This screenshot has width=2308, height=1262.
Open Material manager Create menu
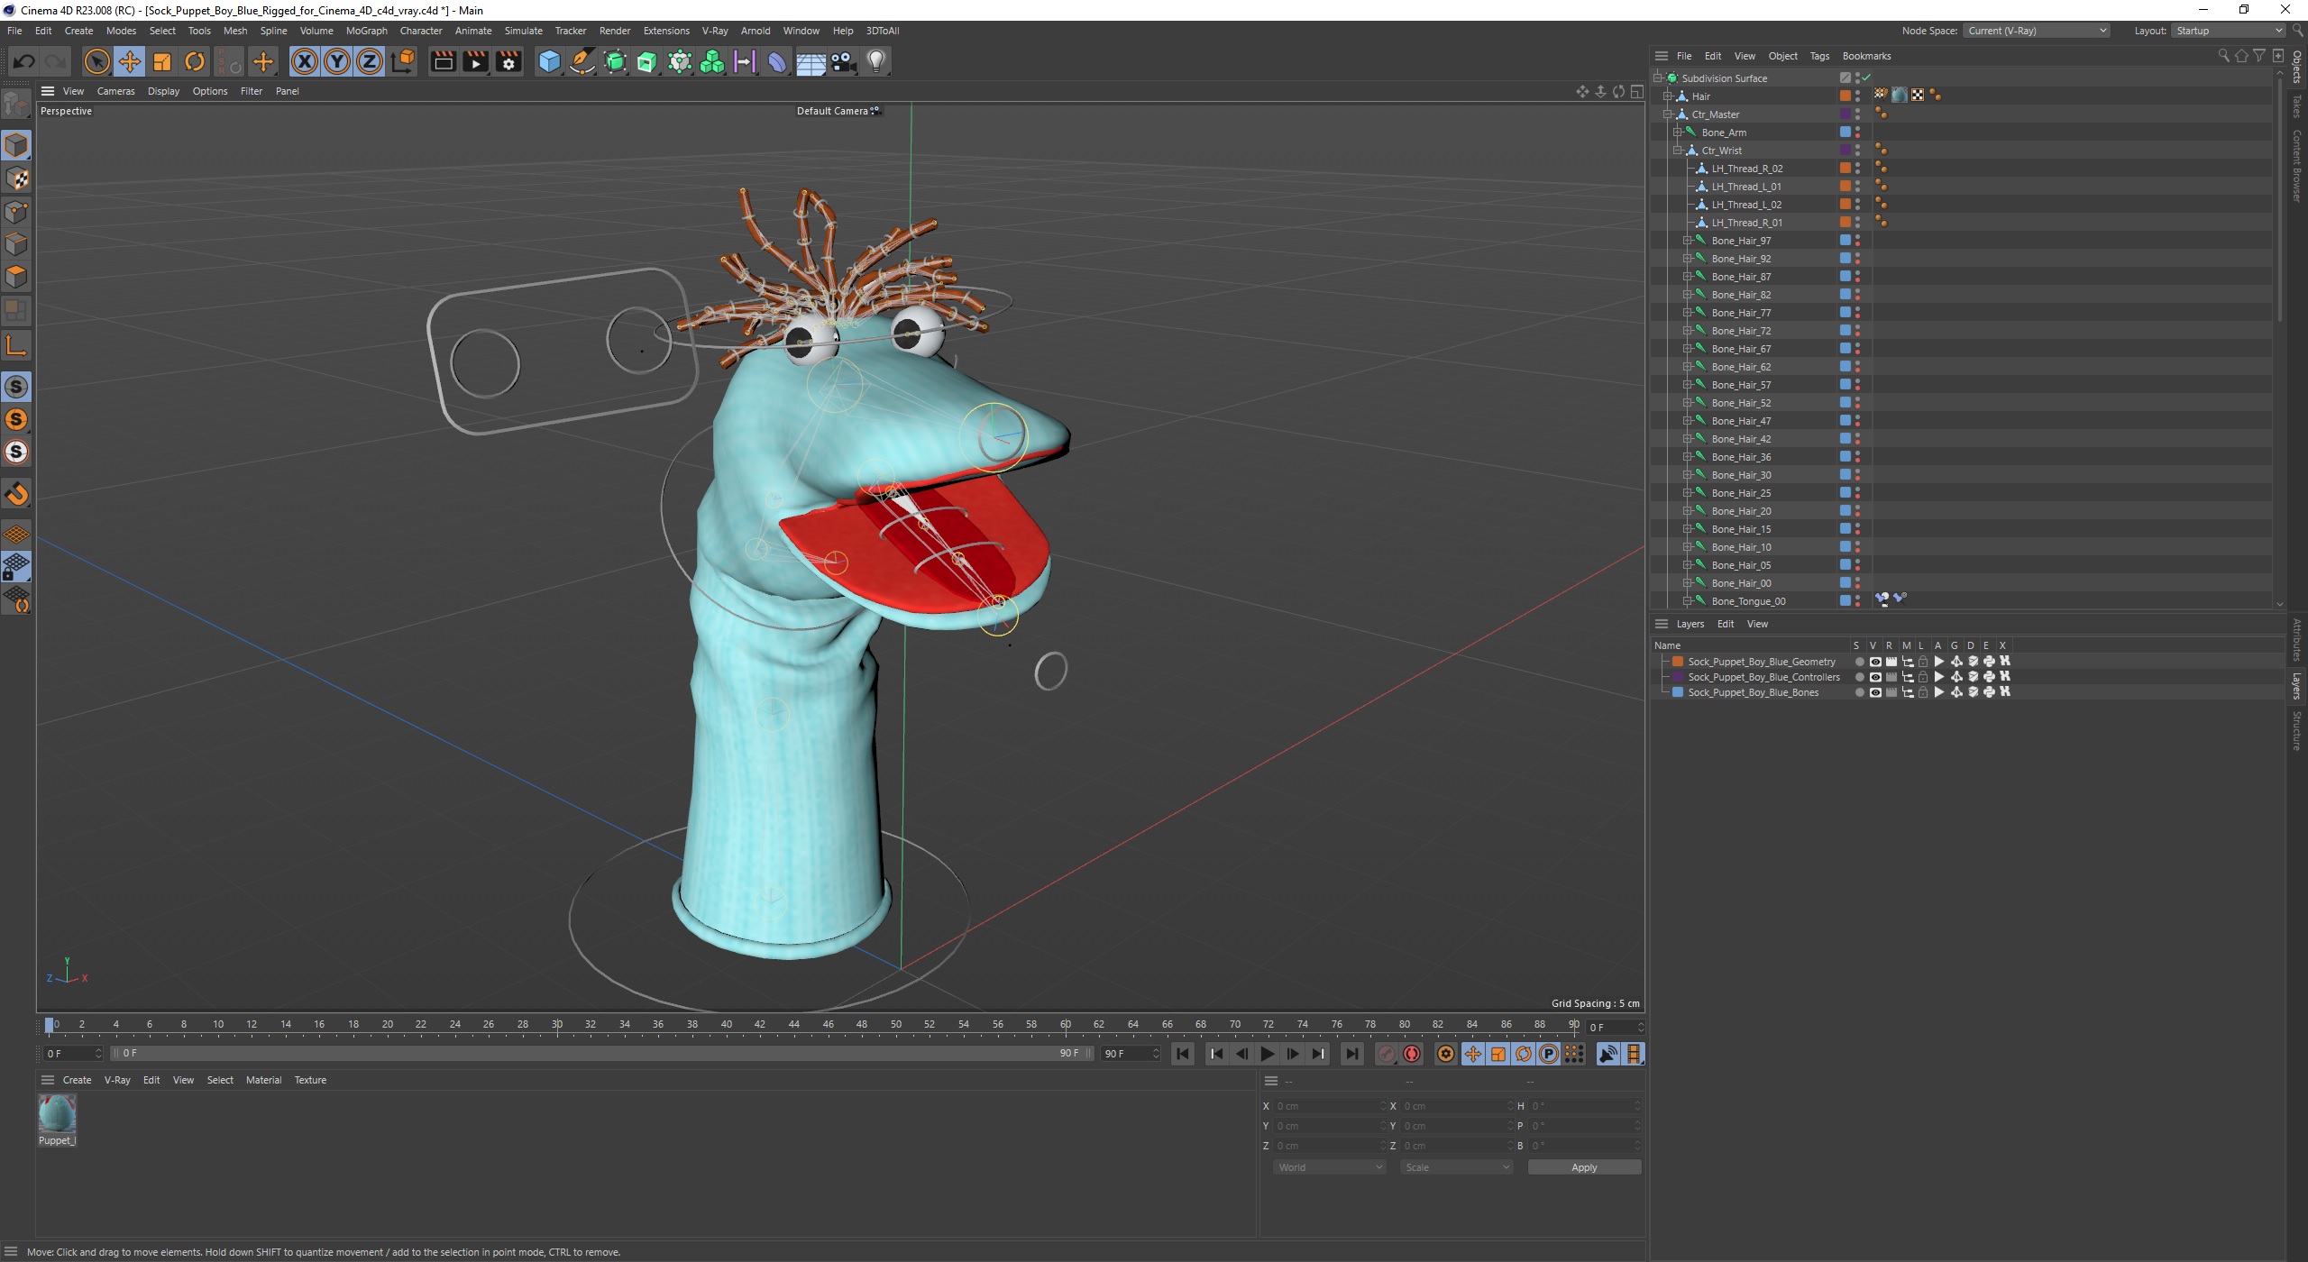(77, 1080)
